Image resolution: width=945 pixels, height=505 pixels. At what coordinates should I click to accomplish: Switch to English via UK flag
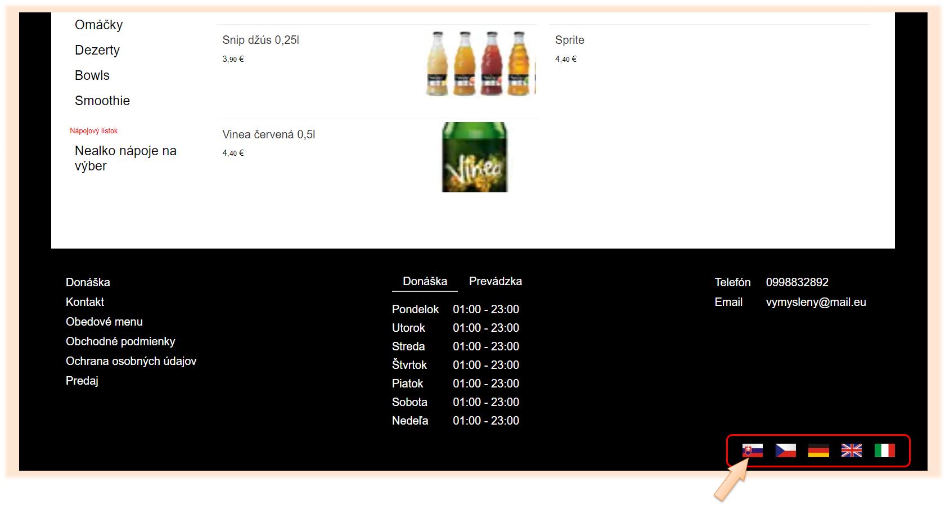pos(851,450)
